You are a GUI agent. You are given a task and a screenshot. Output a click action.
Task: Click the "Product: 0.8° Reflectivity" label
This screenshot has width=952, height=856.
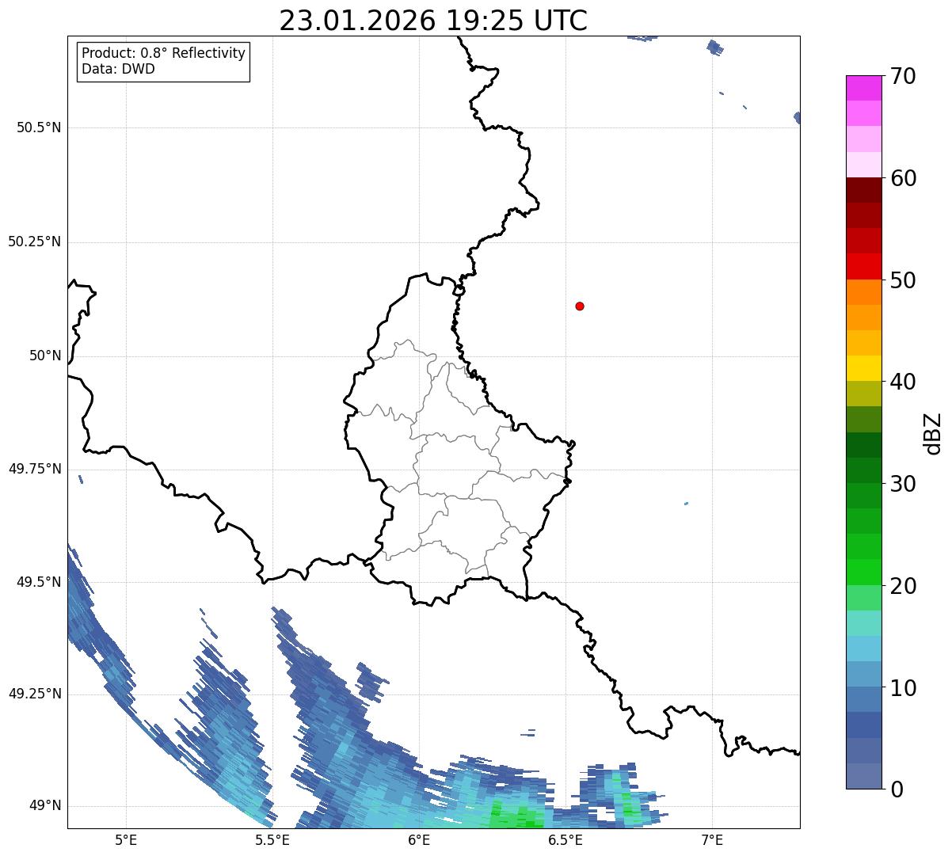[164, 53]
